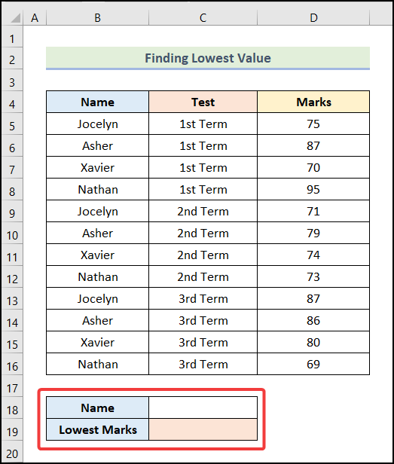Select the 3rd Term cell for Asher

tap(203, 320)
